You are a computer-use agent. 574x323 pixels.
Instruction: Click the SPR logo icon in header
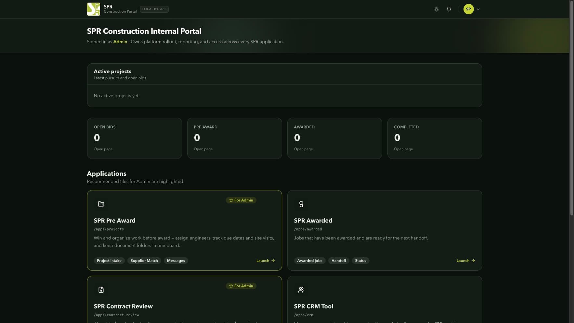93,9
